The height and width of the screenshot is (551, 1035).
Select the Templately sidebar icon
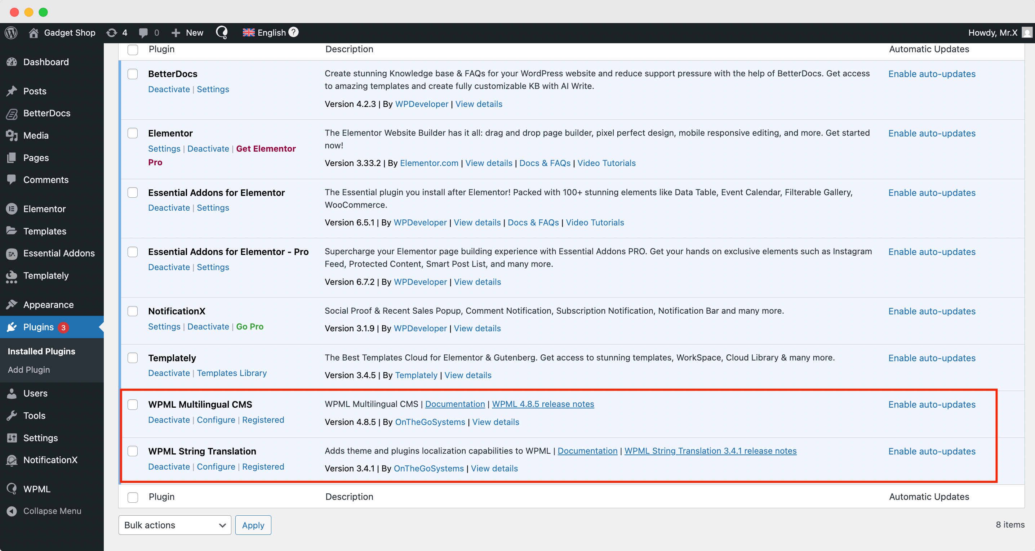click(11, 276)
